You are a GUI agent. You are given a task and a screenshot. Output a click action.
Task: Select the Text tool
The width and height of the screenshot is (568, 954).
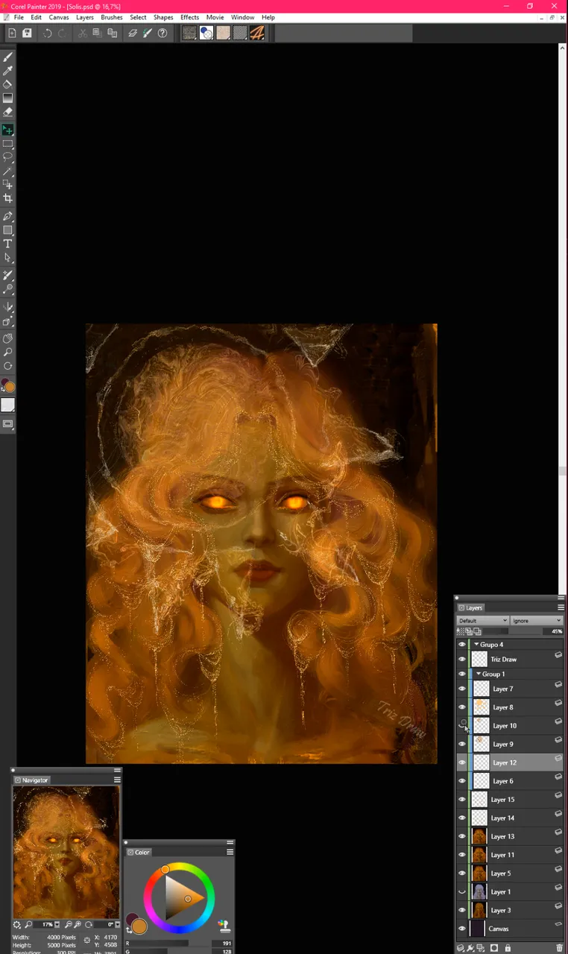(8, 244)
